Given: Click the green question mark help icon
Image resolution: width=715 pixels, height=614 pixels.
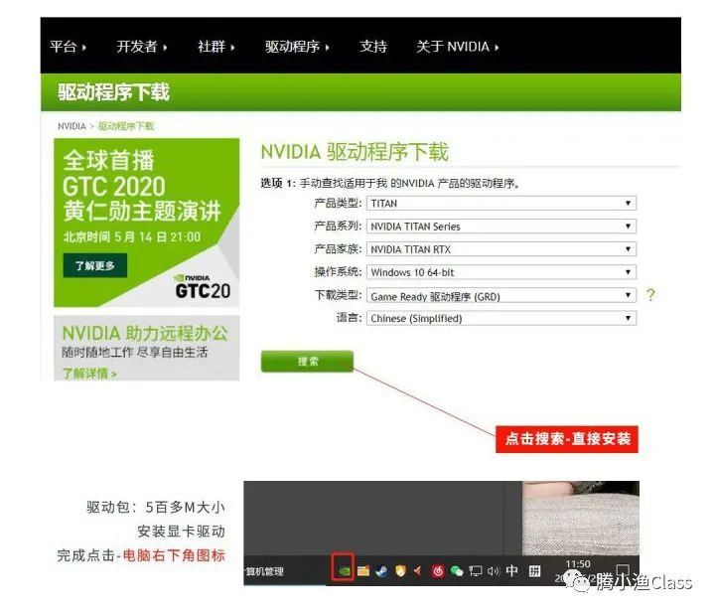Looking at the screenshot, I should click(650, 295).
